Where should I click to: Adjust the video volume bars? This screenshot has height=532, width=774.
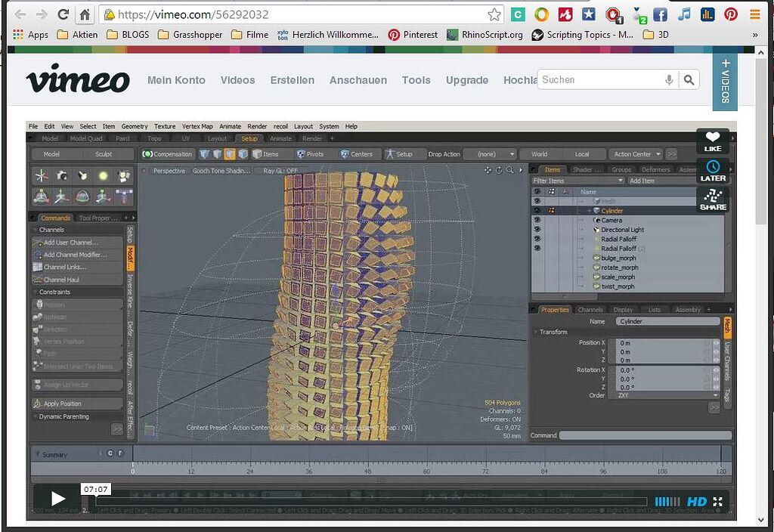pos(667,502)
